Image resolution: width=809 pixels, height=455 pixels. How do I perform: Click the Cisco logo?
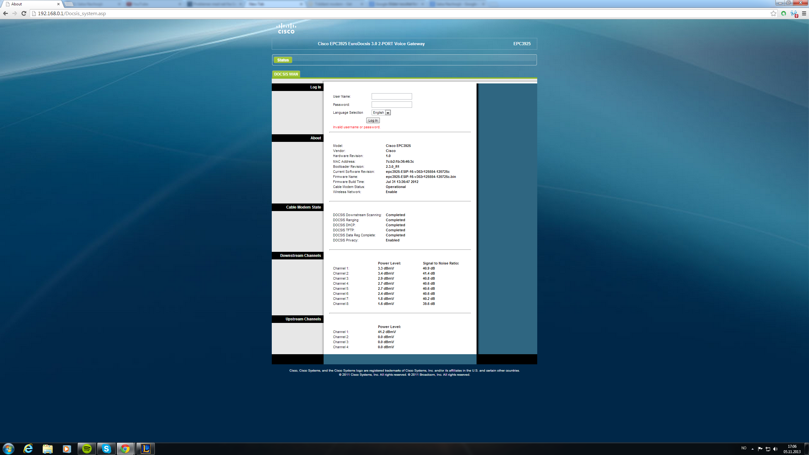click(x=286, y=28)
